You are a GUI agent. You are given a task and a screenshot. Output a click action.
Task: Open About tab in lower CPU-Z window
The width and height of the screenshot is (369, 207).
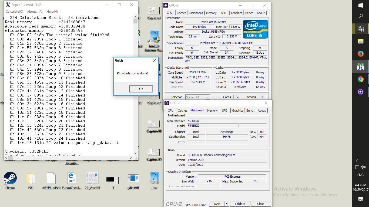coord(262,111)
